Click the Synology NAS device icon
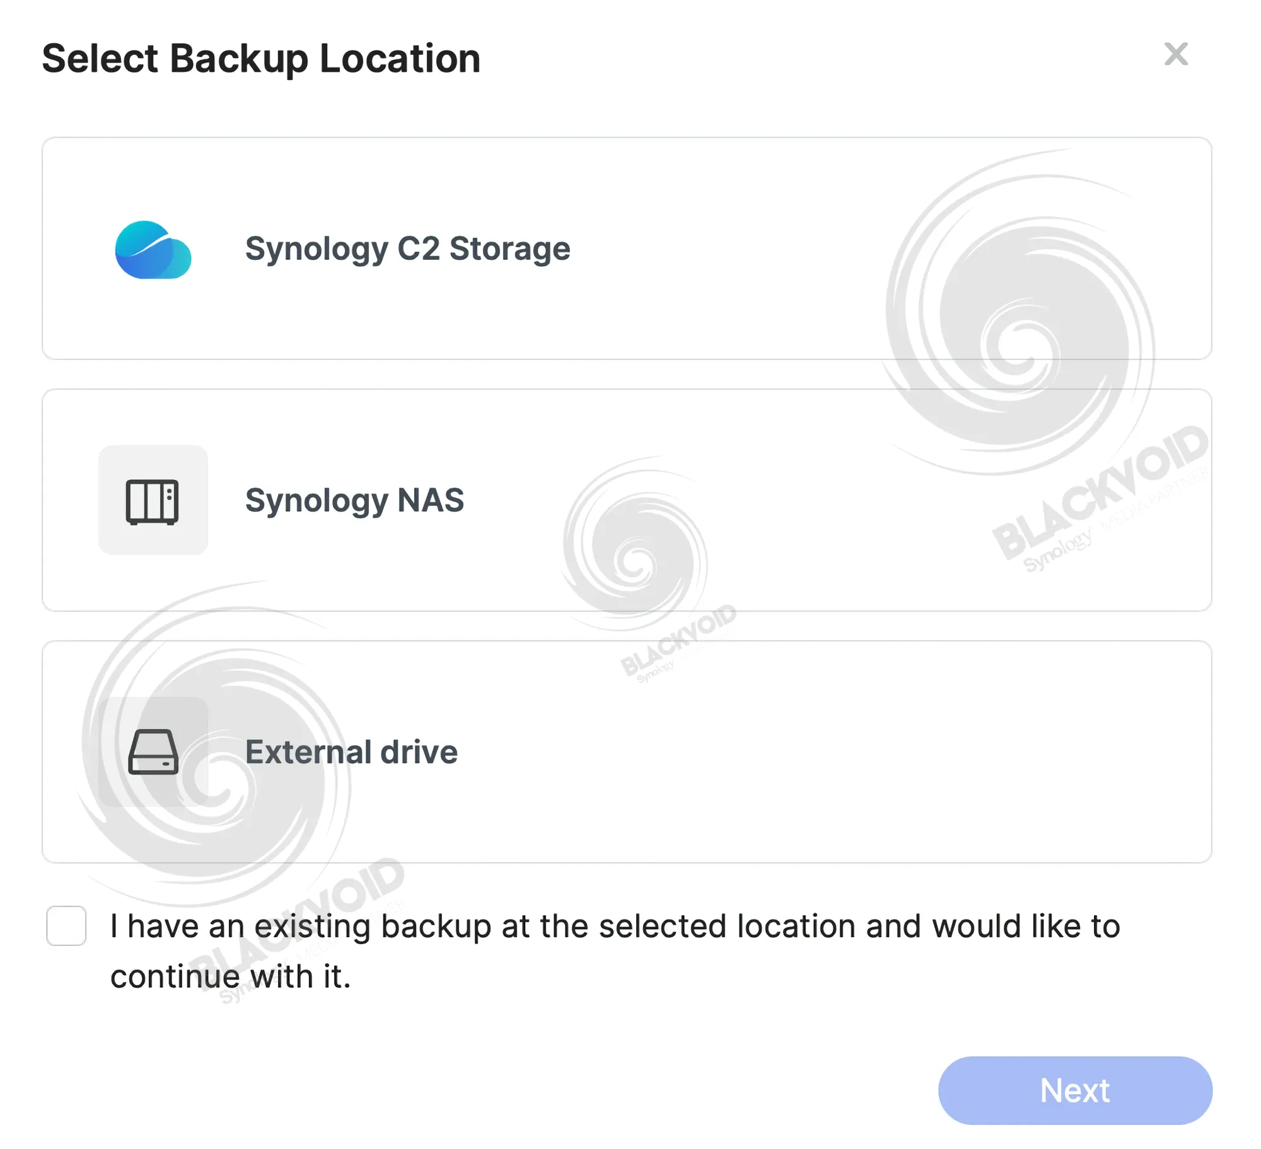 coord(153,501)
